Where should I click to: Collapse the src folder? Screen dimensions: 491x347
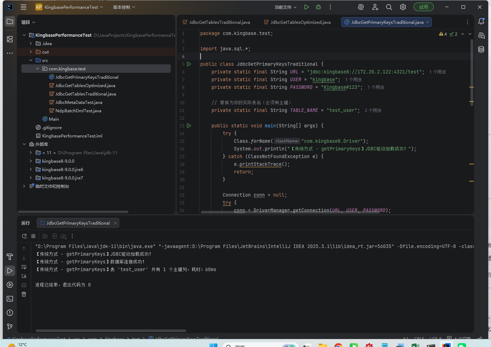pos(31,60)
